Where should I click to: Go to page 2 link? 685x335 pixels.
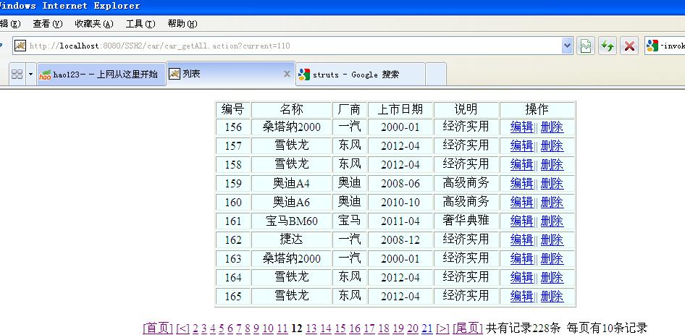(196, 328)
